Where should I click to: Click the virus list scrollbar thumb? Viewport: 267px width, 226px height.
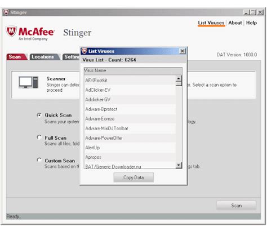[179, 84]
